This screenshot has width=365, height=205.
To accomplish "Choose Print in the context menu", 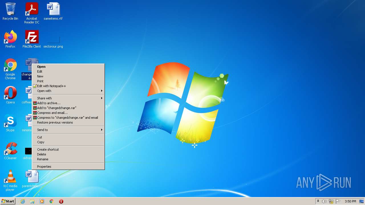I will tap(68, 81).
